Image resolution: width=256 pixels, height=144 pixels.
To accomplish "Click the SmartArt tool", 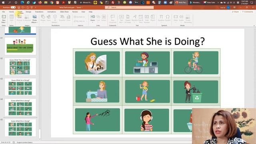I will [62, 18].
